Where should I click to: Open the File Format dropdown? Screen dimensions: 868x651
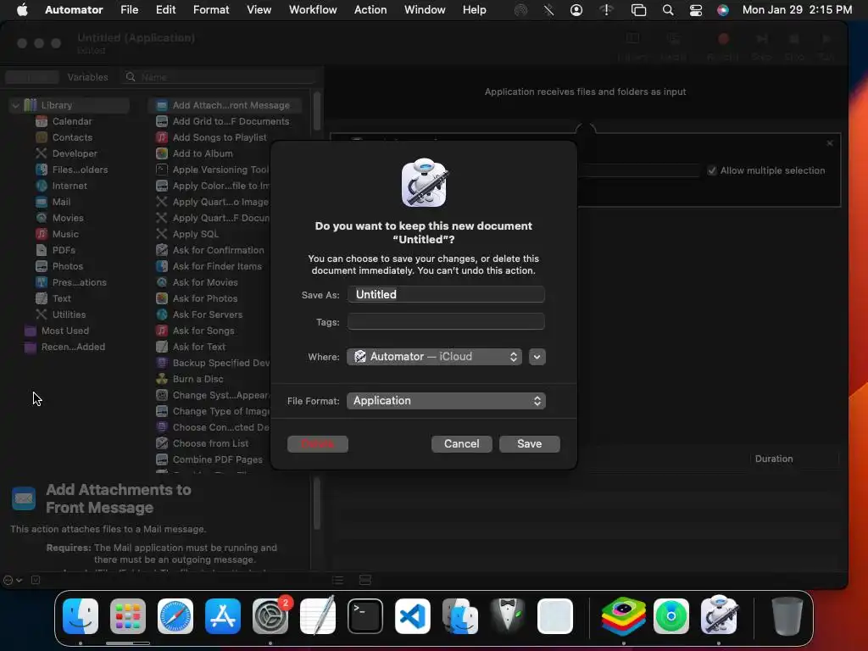click(x=446, y=401)
